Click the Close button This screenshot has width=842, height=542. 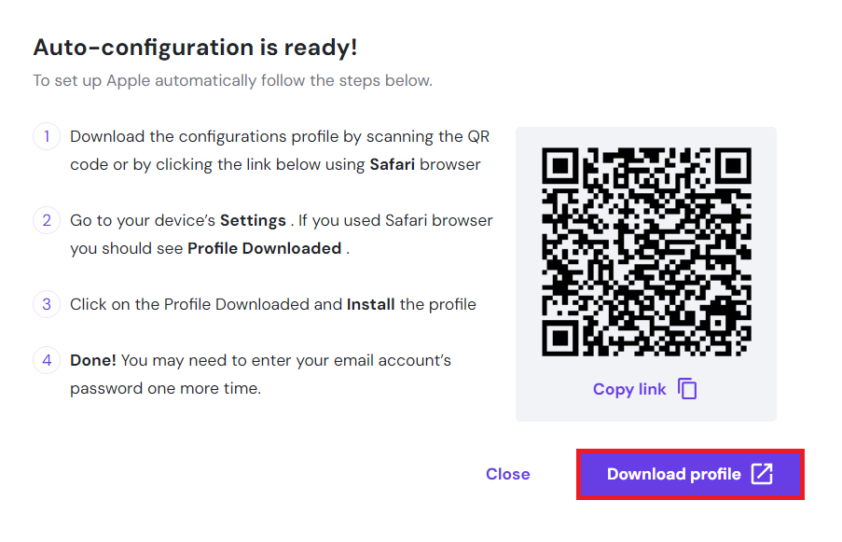pos(507,474)
